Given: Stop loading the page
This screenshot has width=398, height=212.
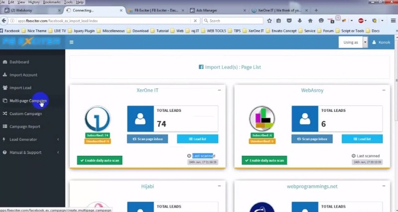Looking at the screenshot, I should pos(195,21).
